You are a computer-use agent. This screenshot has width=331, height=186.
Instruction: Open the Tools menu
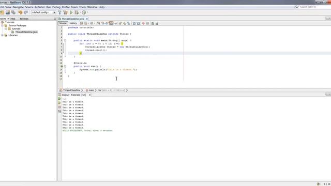[x=82, y=7]
